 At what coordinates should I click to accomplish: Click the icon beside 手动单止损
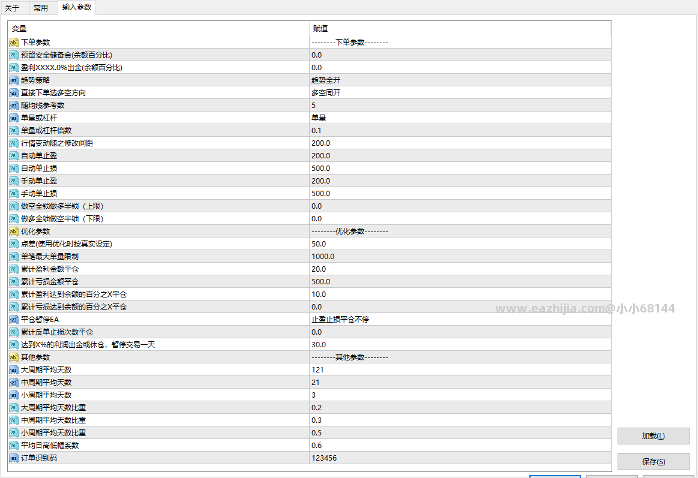click(x=13, y=194)
